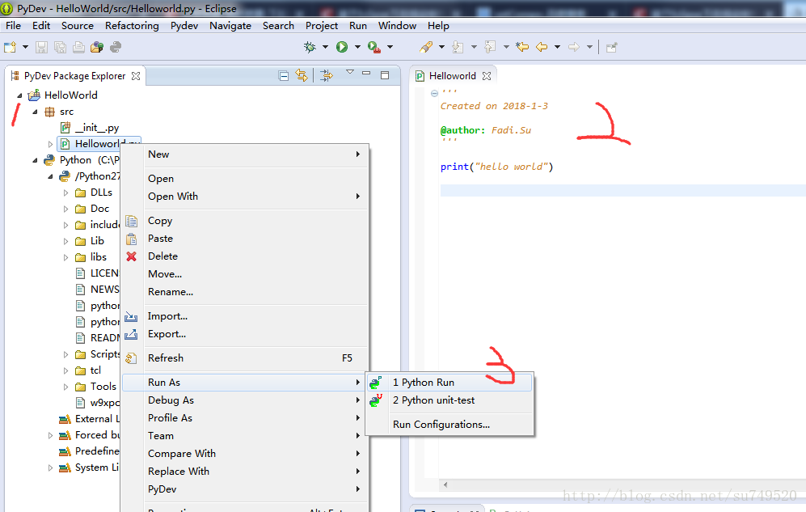Expand the Scripts folder
Image resolution: width=806 pixels, height=512 pixels.
point(65,355)
